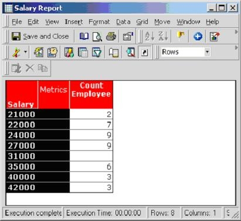Select the 31000 salary row header

pyautogui.click(x=38, y=156)
